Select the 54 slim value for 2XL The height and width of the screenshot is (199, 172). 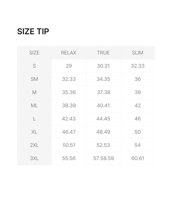click(138, 145)
